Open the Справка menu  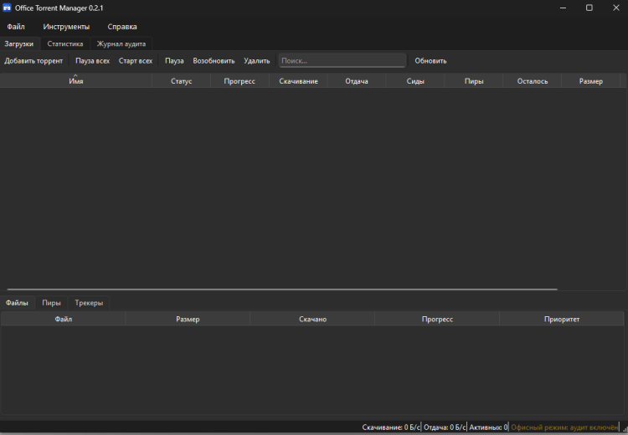[122, 27]
